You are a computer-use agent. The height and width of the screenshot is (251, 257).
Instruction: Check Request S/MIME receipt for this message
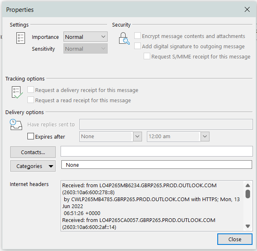coord(147,56)
